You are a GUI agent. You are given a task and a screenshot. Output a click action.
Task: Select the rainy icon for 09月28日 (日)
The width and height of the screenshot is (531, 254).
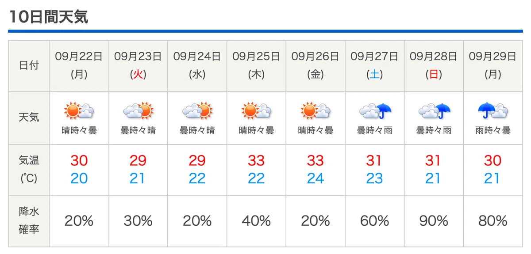point(434,110)
